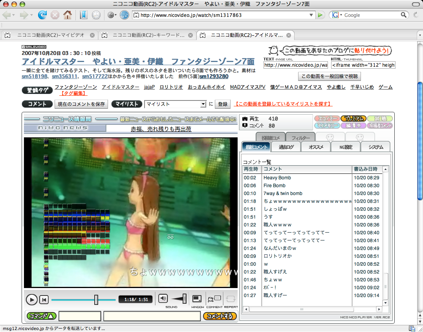The width and height of the screenshot is (423, 332).
Task: Click the page vertical scrollbar thumb
Action: 420,140
